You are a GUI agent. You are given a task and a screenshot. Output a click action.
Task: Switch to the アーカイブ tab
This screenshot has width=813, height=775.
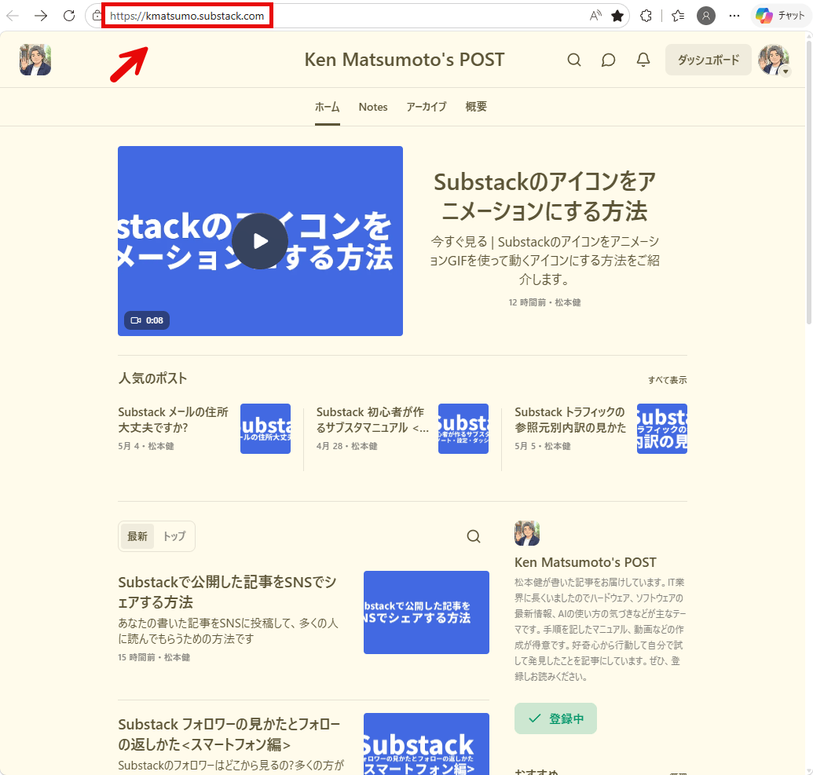point(427,108)
